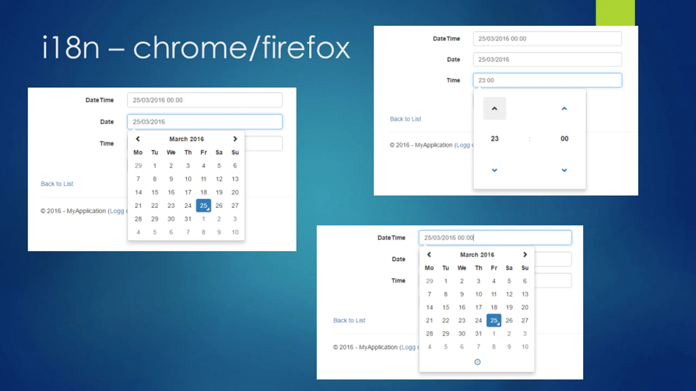
Task: Go to previous month in left calendar
Action: pos(138,139)
